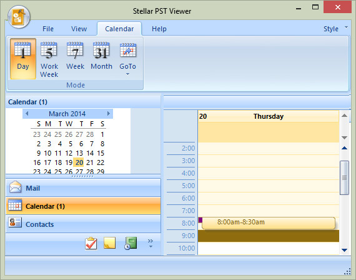The width and height of the screenshot is (356, 280).
Task: Click the March 2014 month header
Action: 67,114
